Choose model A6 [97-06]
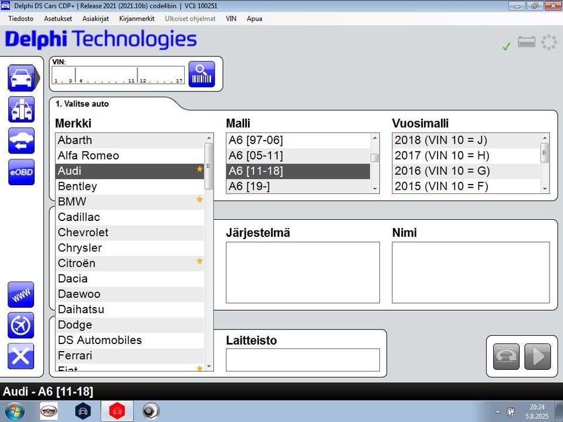 [x=299, y=140]
